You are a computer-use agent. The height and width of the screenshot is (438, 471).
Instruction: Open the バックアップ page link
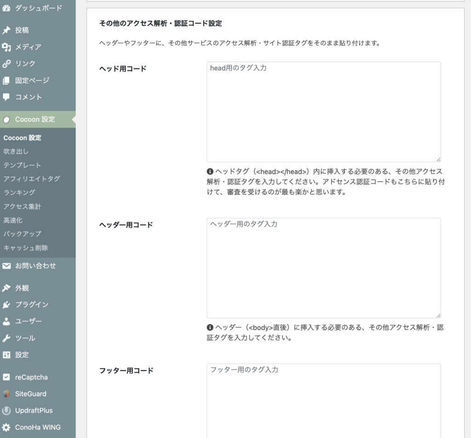22,234
